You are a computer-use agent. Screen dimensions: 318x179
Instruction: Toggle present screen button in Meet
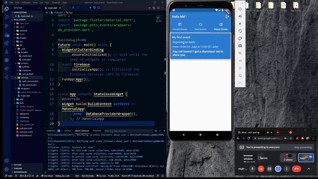(x=278, y=169)
